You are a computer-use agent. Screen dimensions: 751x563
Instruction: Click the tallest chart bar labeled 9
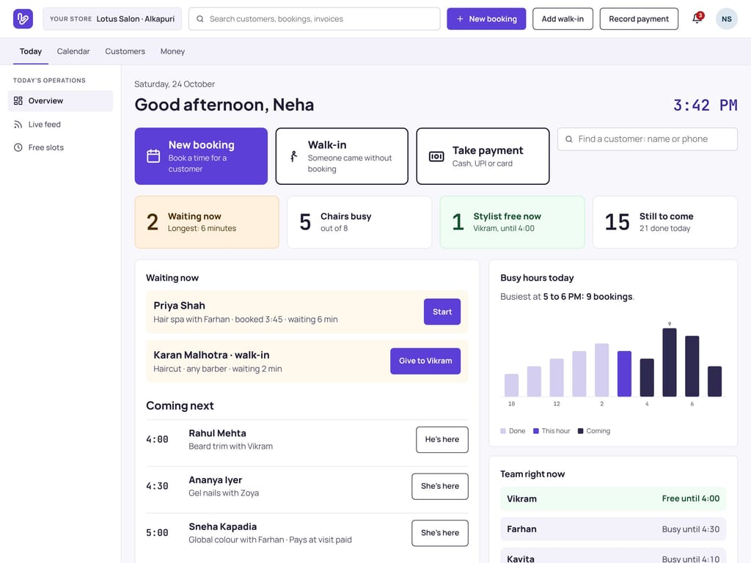click(x=670, y=362)
